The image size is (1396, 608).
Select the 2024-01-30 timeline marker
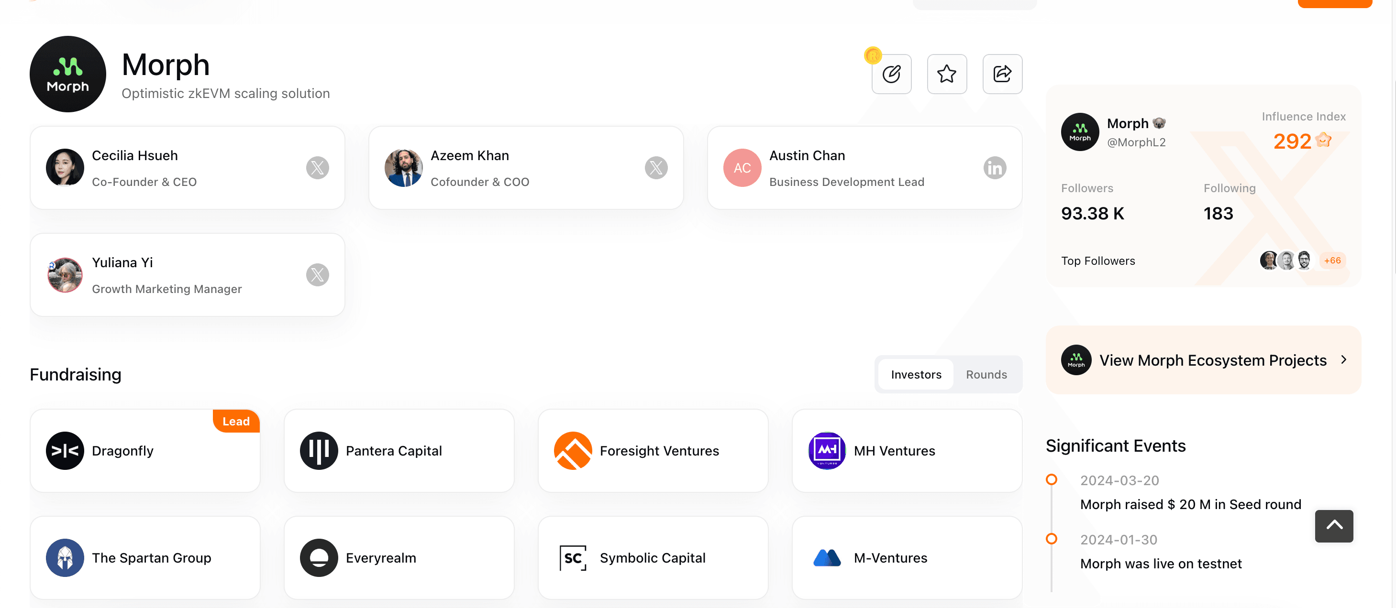tap(1052, 539)
